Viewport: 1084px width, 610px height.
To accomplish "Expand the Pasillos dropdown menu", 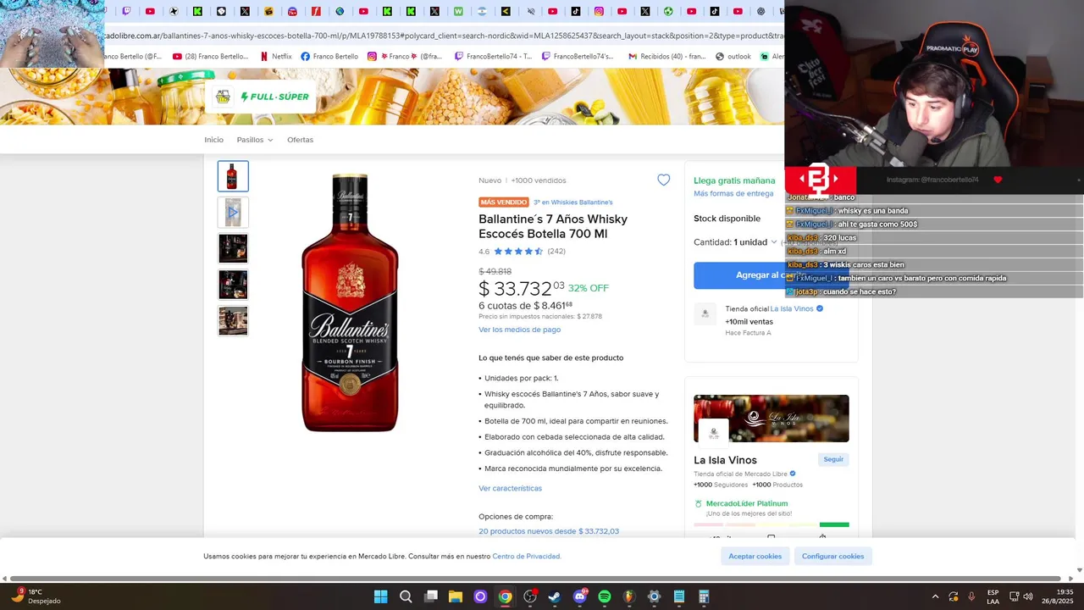I will (x=255, y=140).
